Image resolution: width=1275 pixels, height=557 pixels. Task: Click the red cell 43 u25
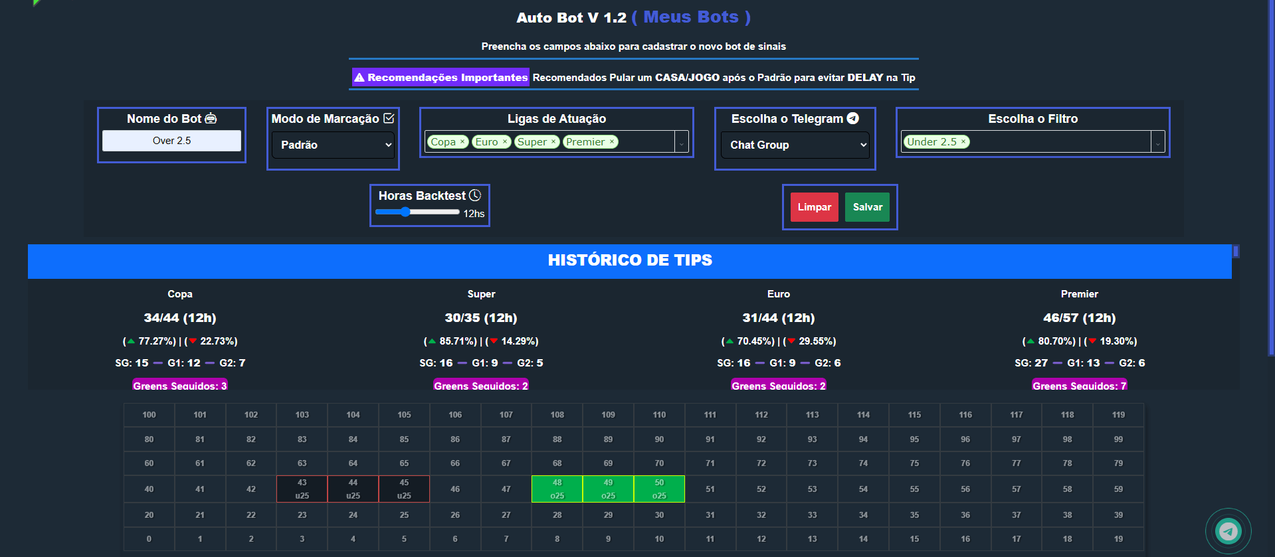point(302,489)
